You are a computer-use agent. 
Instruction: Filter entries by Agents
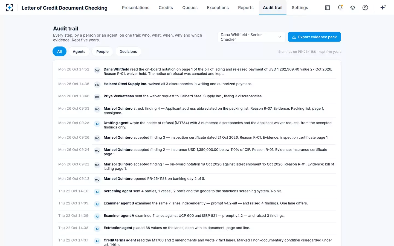click(x=79, y=52)
